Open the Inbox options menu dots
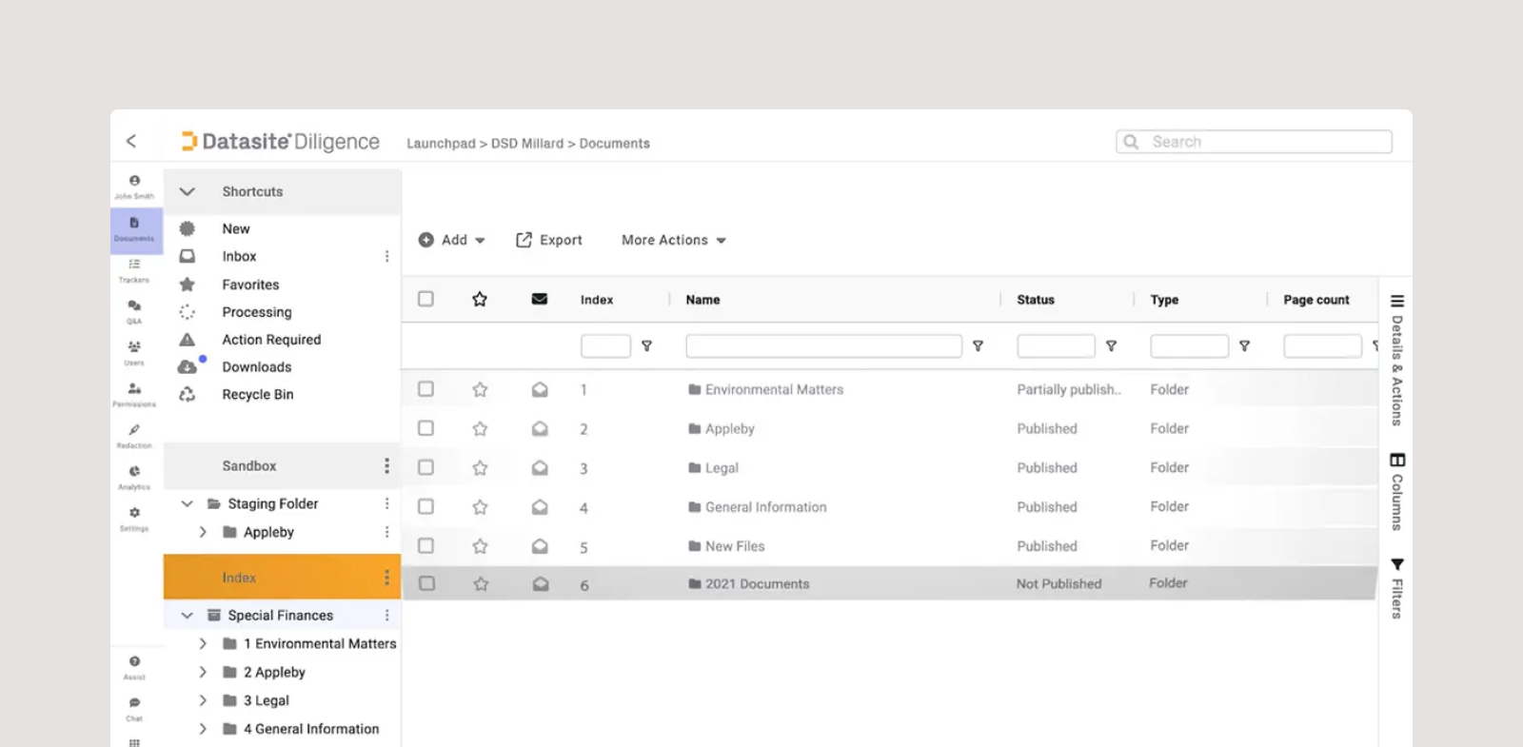Image resolution: width=1523 pixels, height=747 pixels. coord(386,256)
